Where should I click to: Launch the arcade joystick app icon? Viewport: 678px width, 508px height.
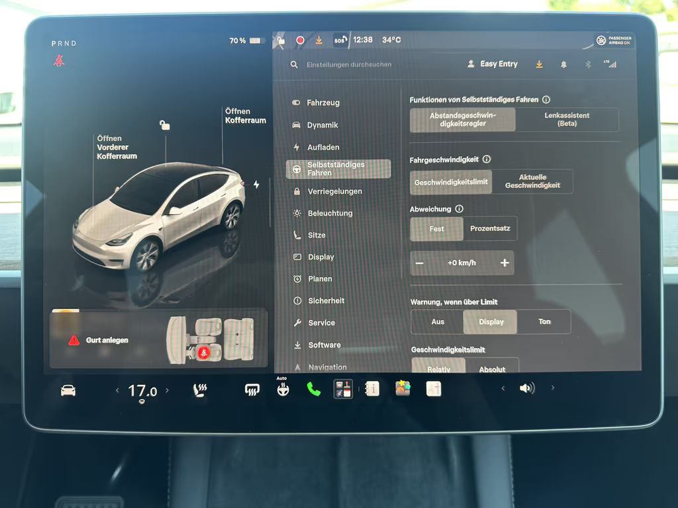[x=343, y=389]
